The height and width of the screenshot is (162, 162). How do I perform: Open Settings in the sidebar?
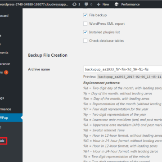point(2,98)
